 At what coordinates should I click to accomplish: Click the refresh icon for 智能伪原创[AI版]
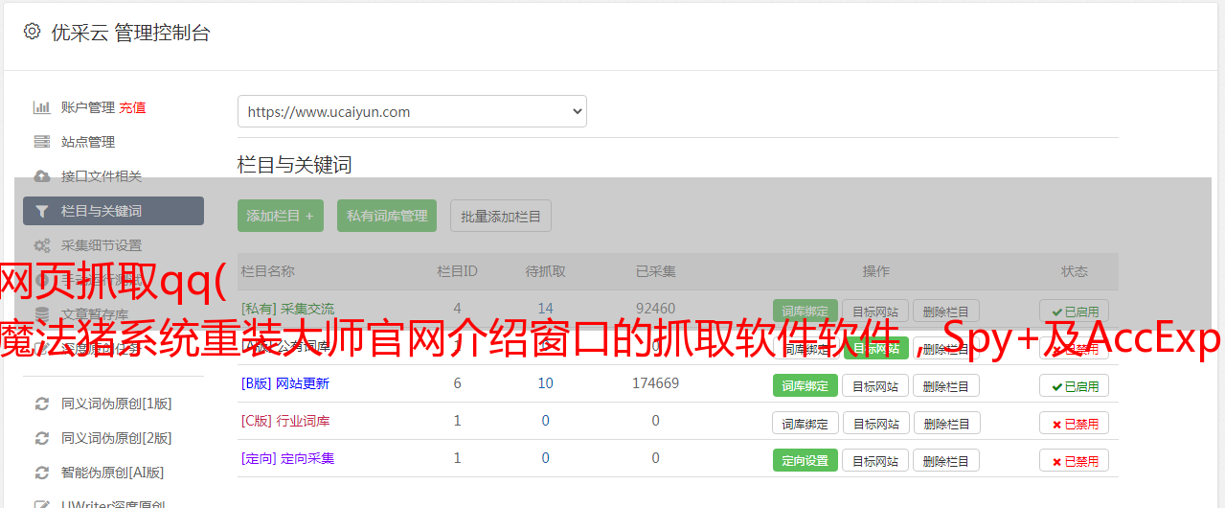42,473
